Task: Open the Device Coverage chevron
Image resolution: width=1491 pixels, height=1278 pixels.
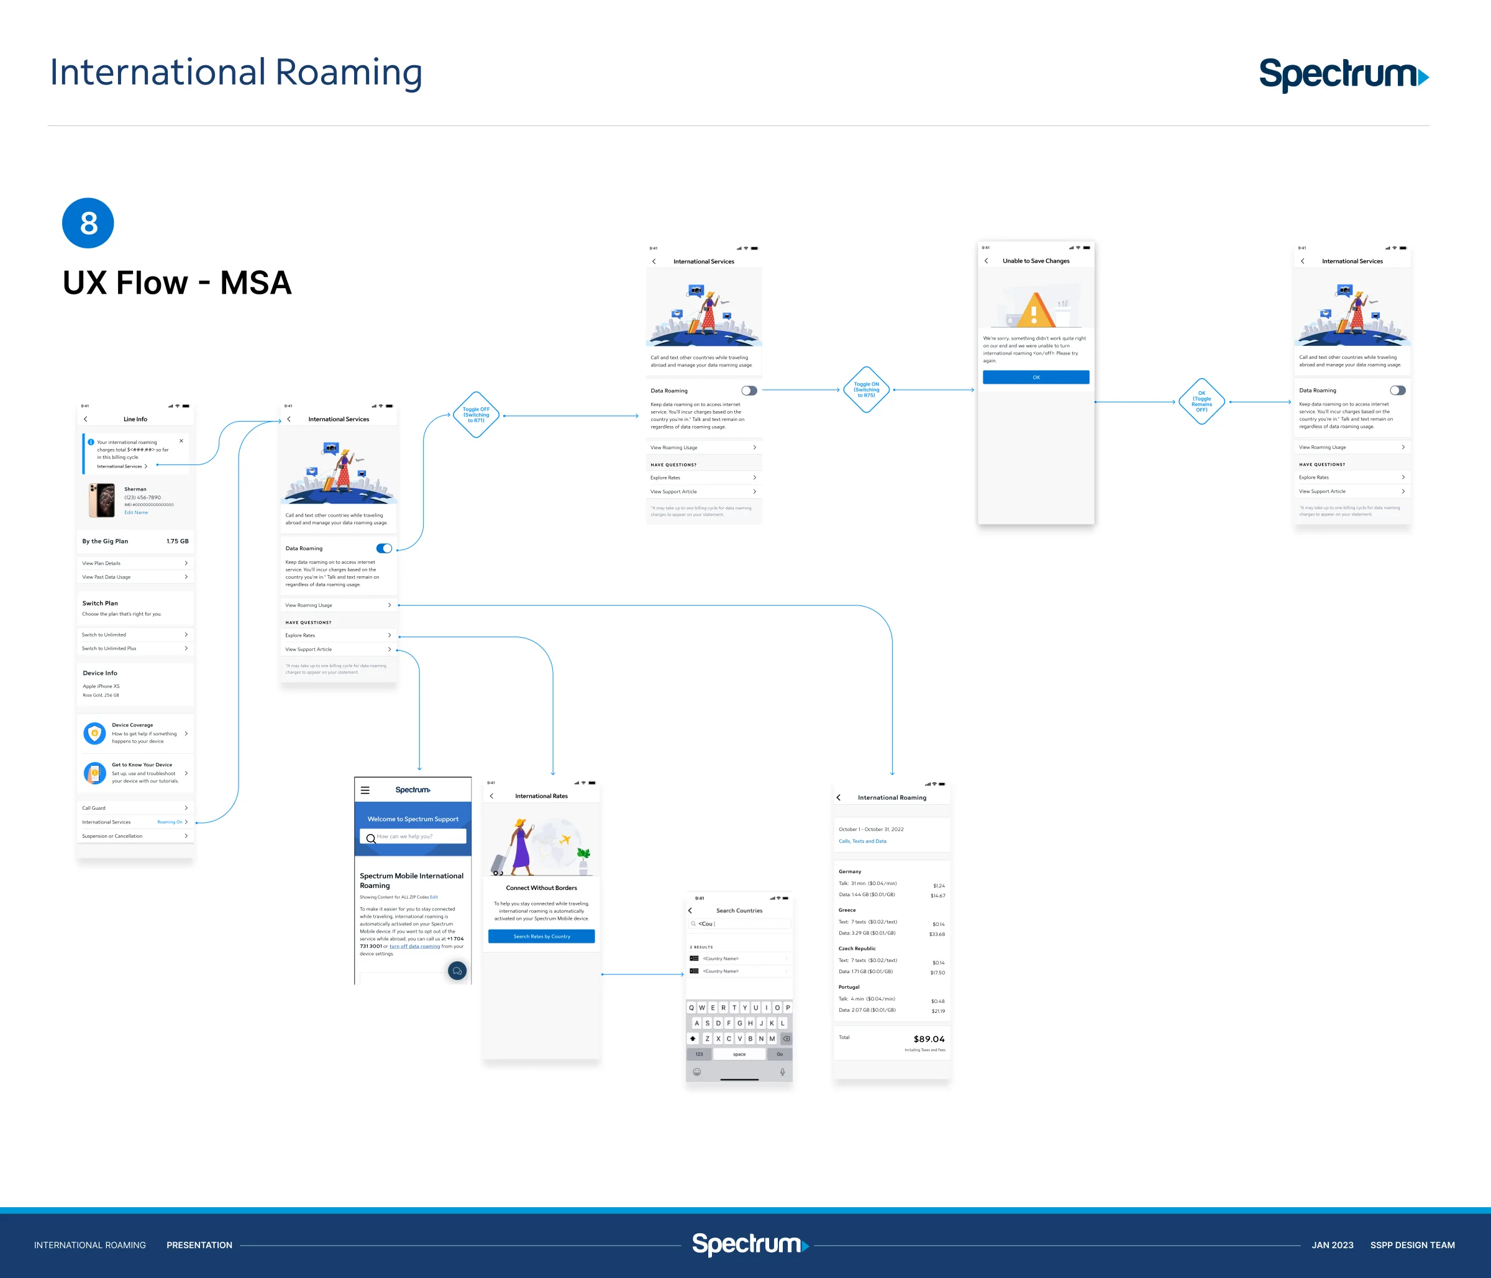Action: [186, 733]
